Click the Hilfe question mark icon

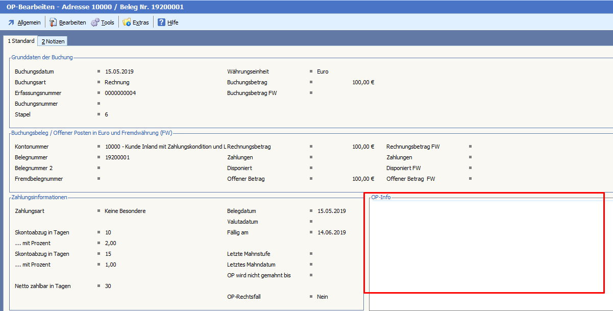[x=161, y=22]
